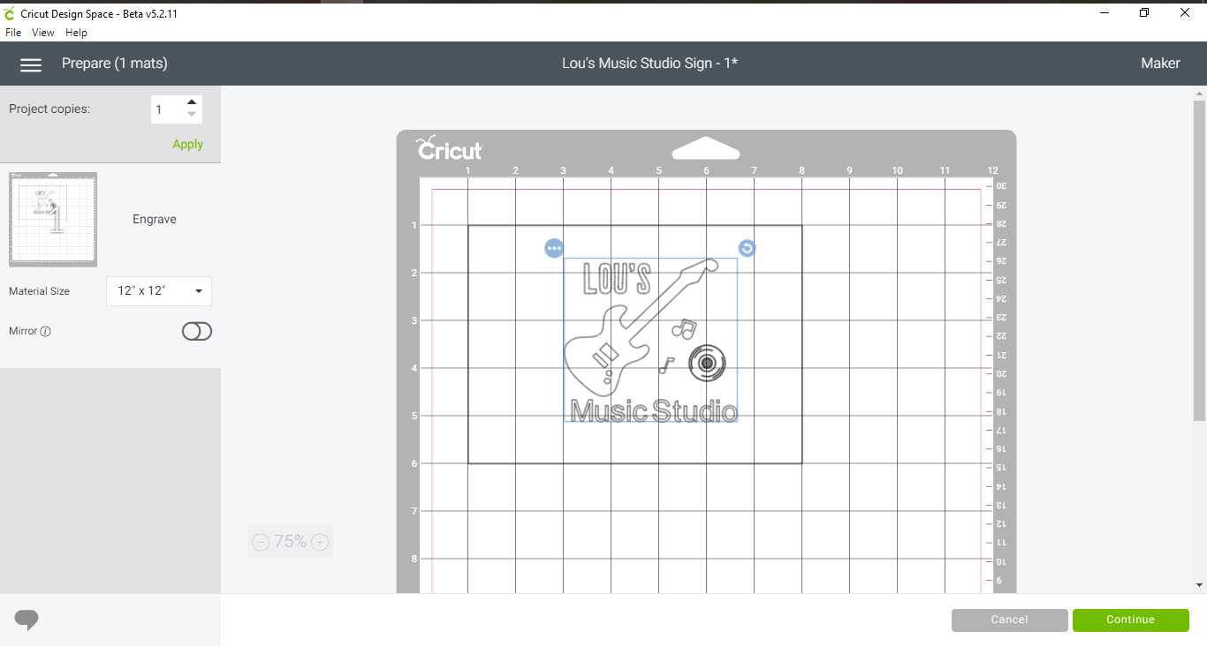Click the LOU'S text on the mat

pyautogui.click(x=618, y=278)
